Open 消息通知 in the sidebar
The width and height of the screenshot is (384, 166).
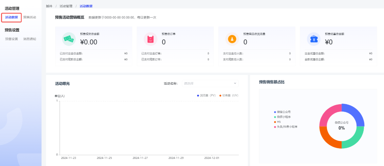(29, 39)
